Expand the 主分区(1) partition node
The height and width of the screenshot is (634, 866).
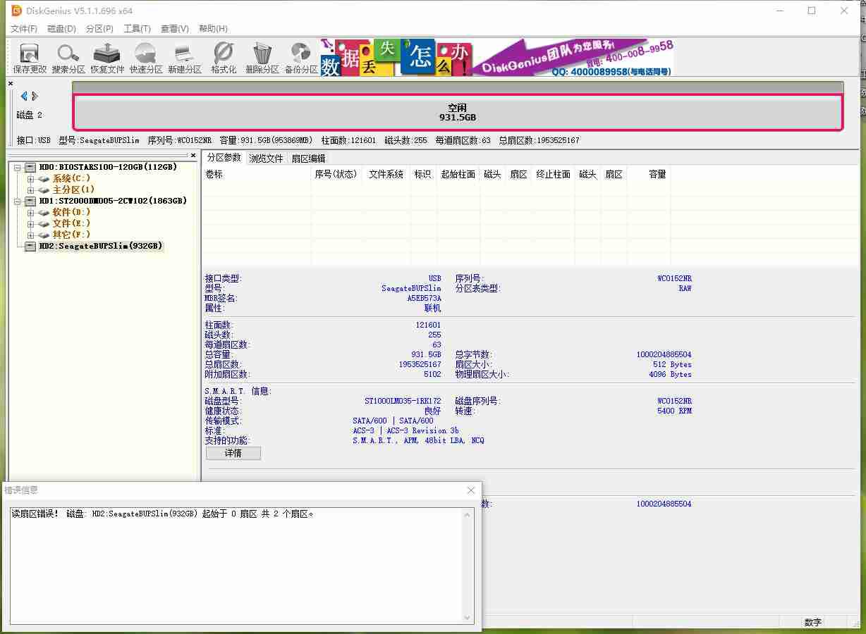pos(30,190)
